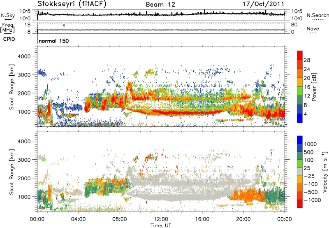Click the light green Power colorbar segment

[300, 91]
